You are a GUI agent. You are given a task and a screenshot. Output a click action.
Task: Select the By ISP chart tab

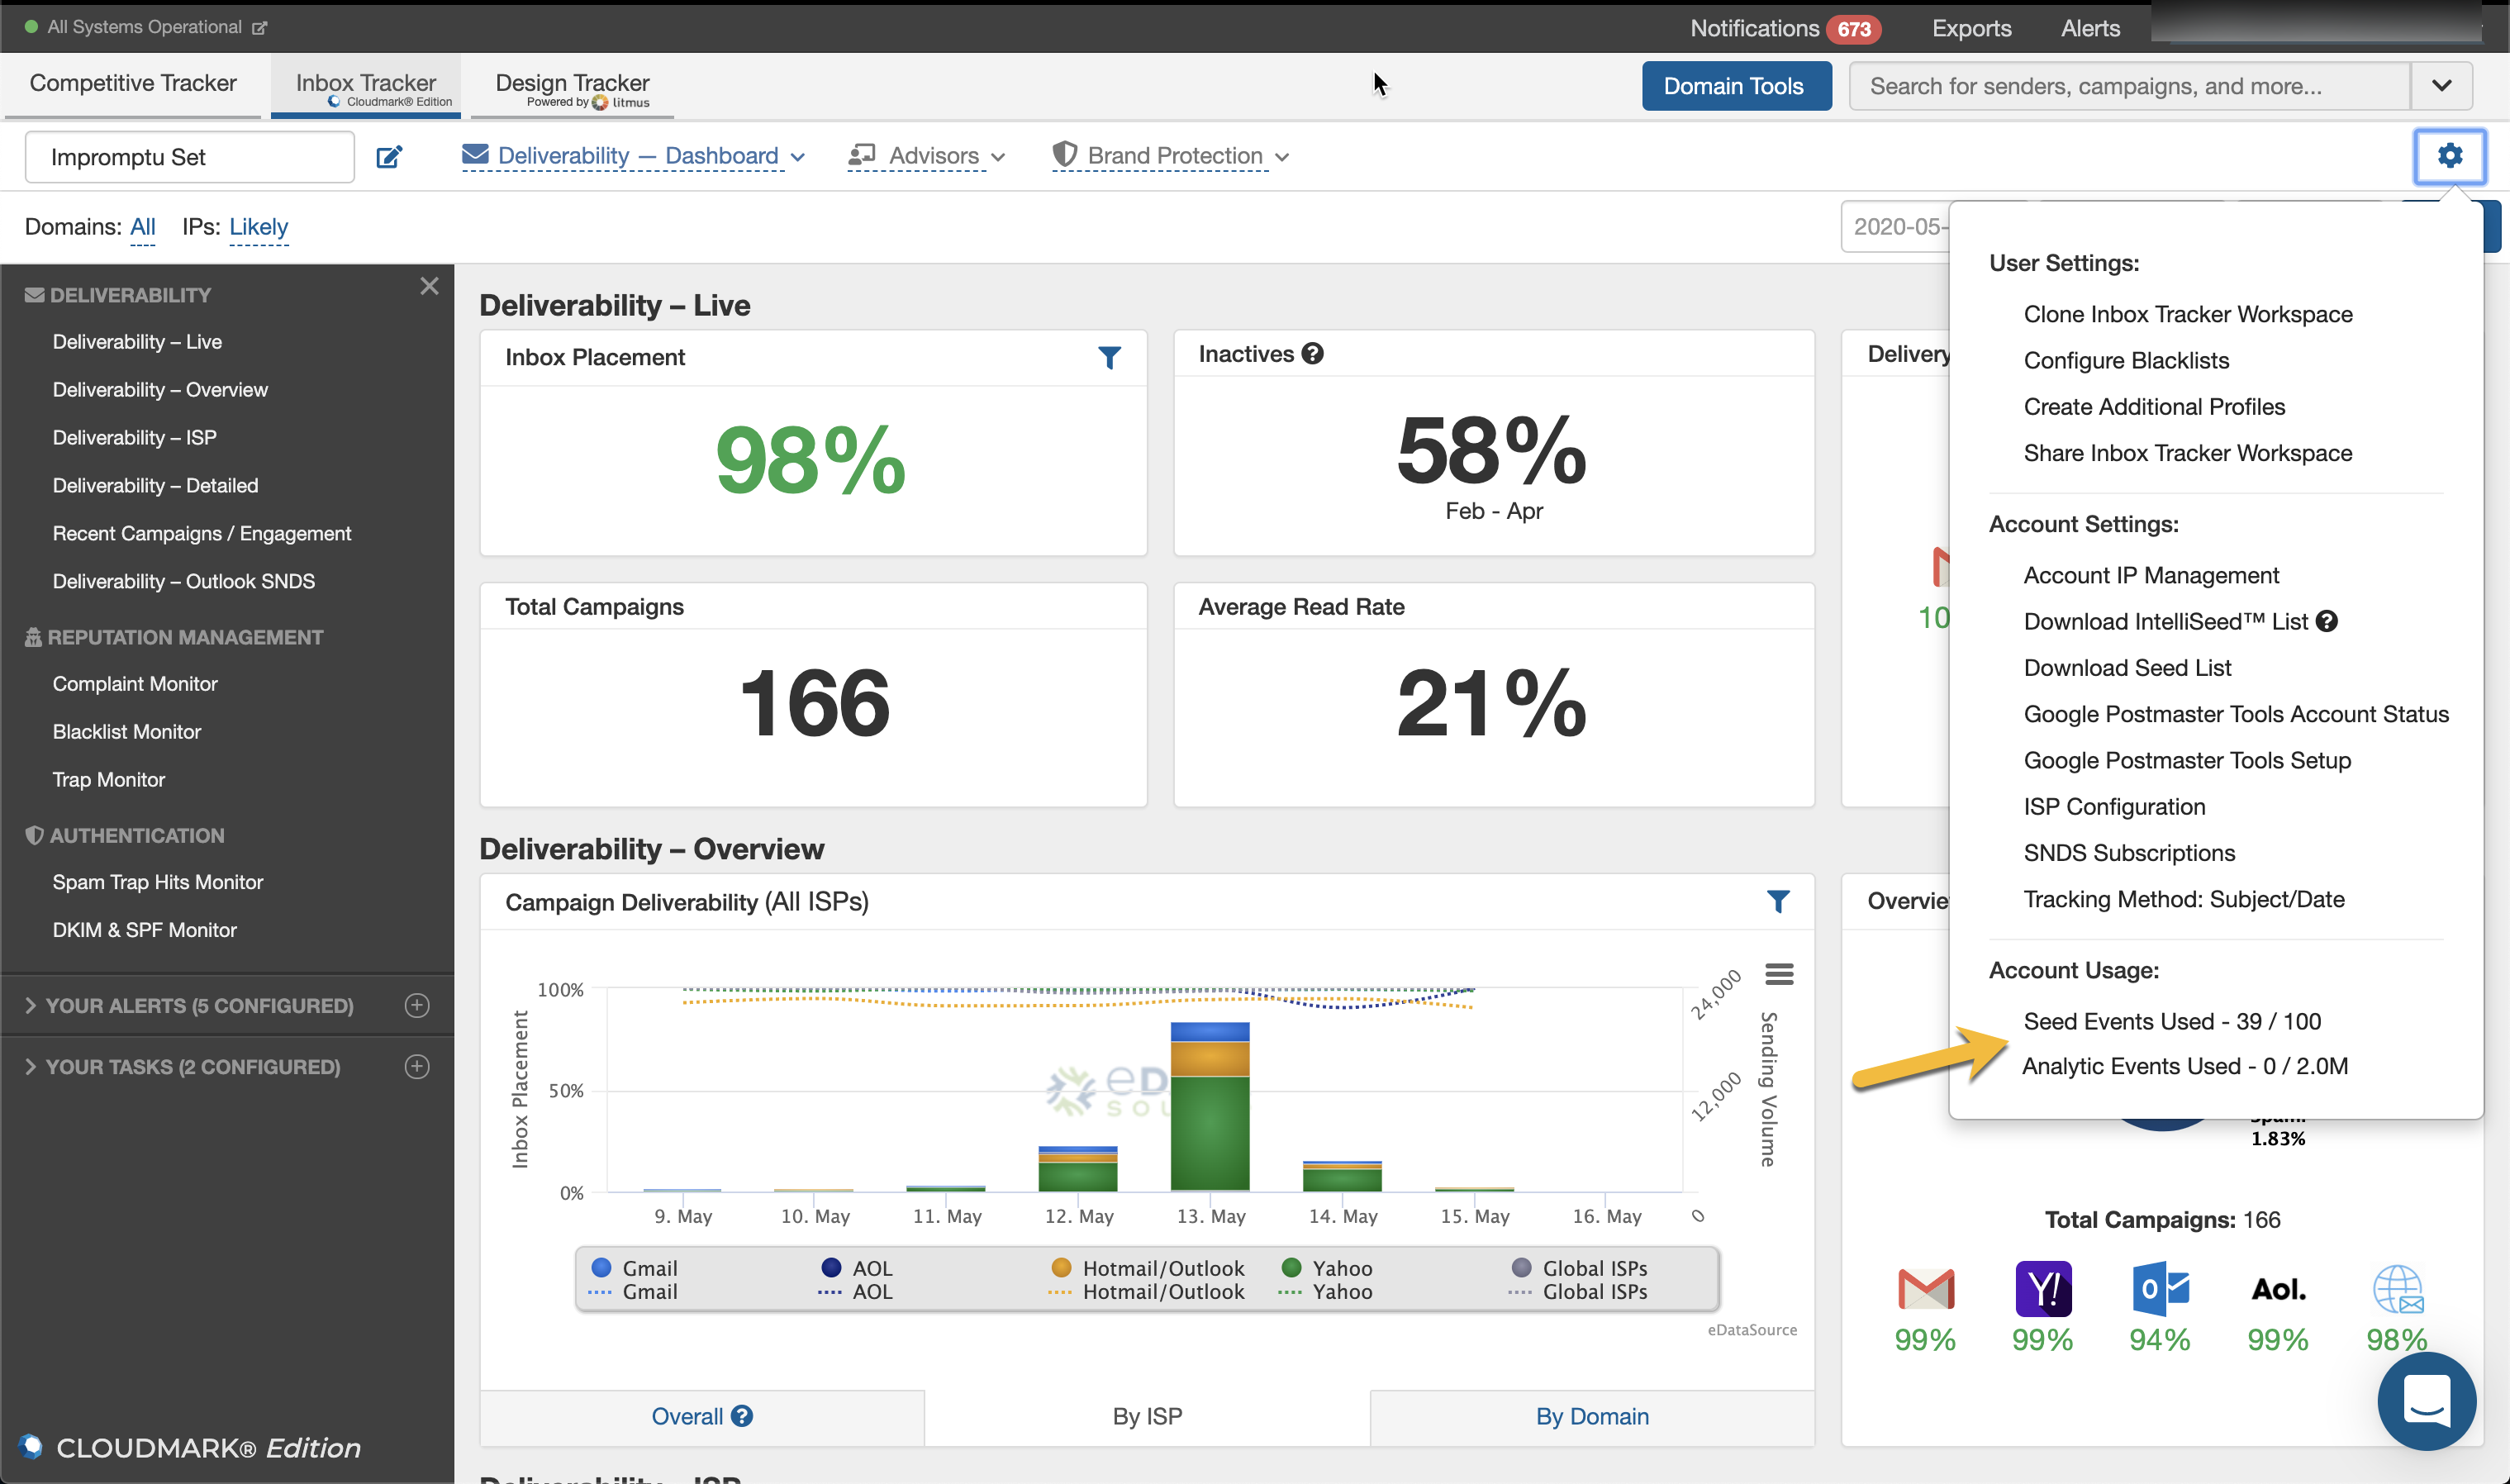pos(1147,1416)
